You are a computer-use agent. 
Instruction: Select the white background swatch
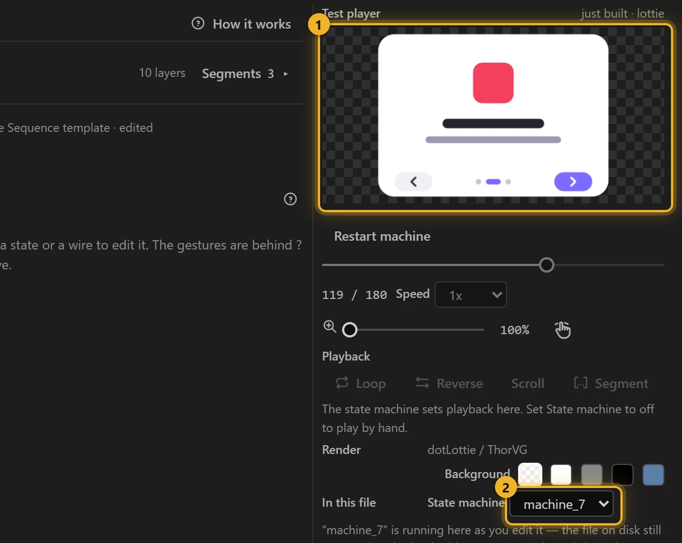pos(561,475)
